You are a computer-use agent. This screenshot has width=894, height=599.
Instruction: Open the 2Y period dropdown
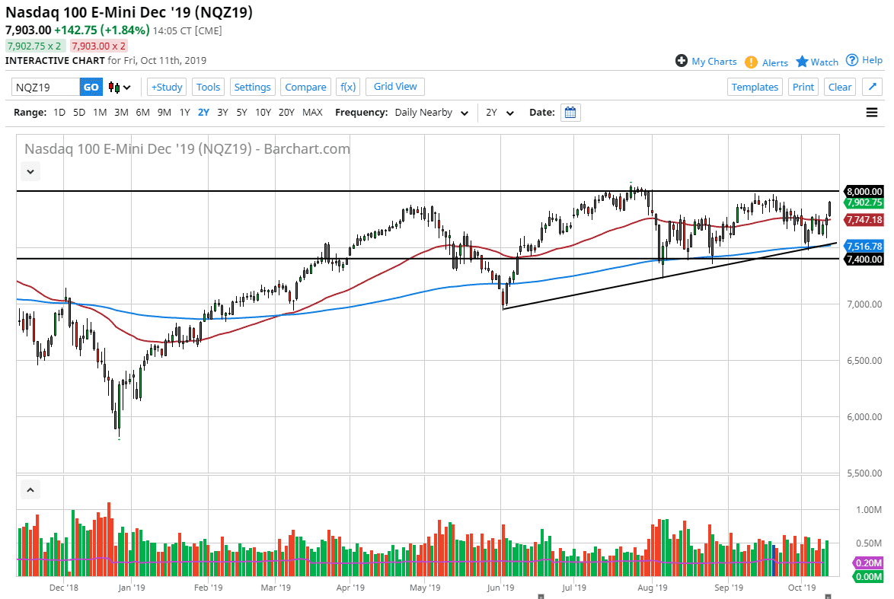point(500,113)
